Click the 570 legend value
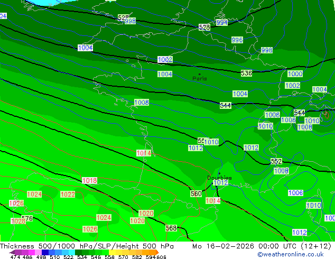Screen dimensions: 335x259 (123, 257)
